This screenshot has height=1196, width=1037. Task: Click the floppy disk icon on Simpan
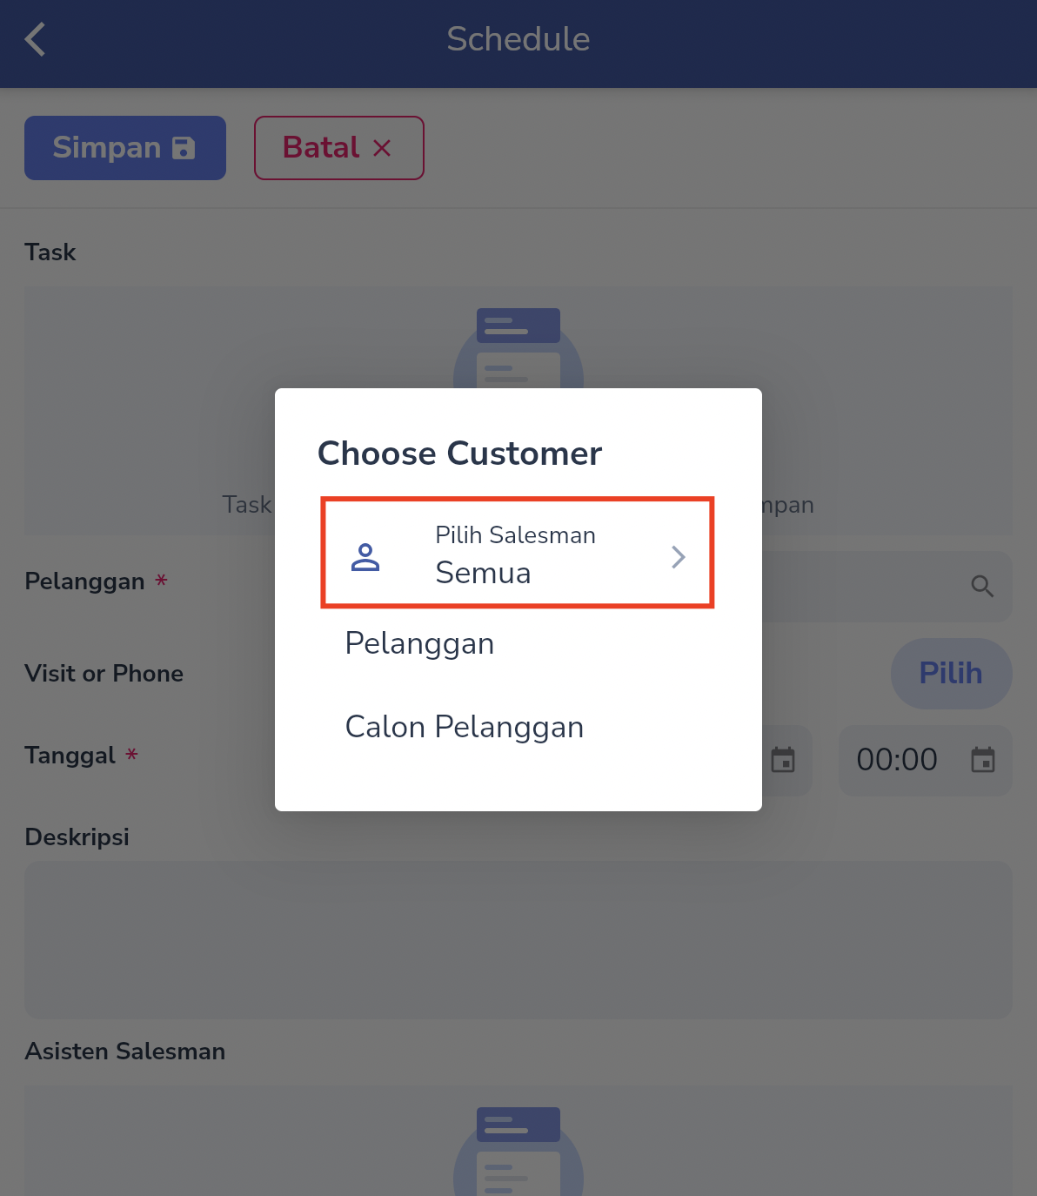point(184,148)
